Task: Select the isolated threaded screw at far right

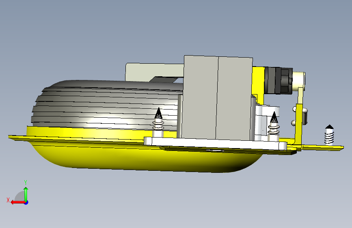Action: 329,135
